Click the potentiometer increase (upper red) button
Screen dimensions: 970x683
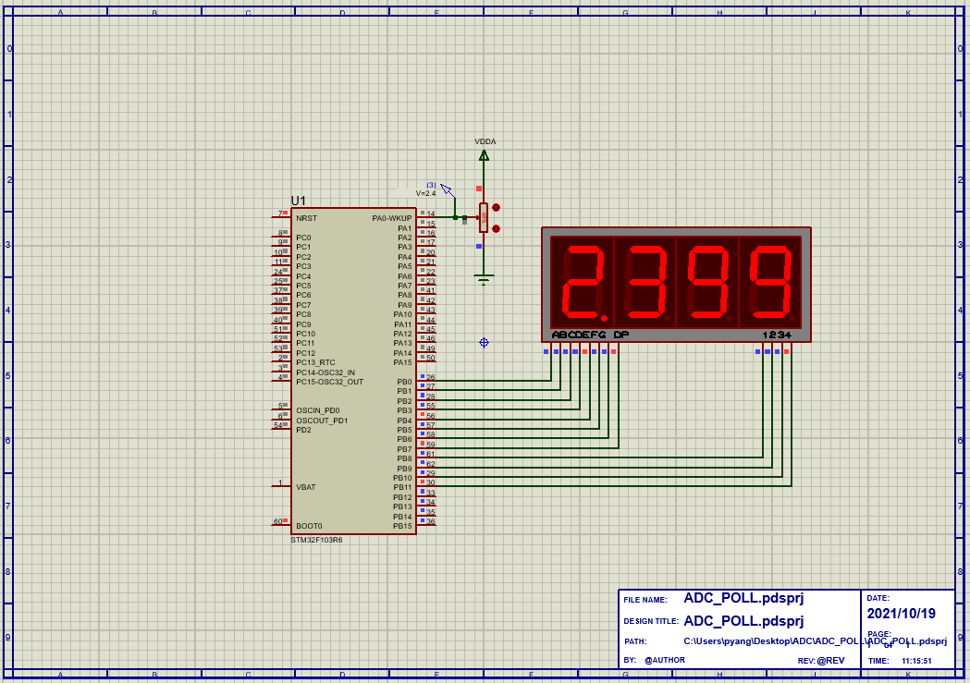click(x=496, y=208)
